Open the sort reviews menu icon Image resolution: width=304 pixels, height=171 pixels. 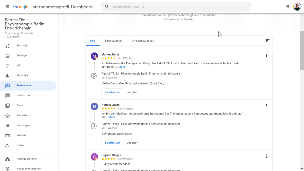coord(267,41)
